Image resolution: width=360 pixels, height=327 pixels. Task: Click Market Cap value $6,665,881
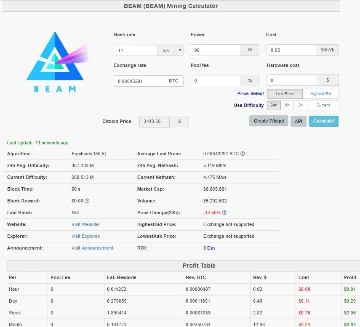[215, 189]
